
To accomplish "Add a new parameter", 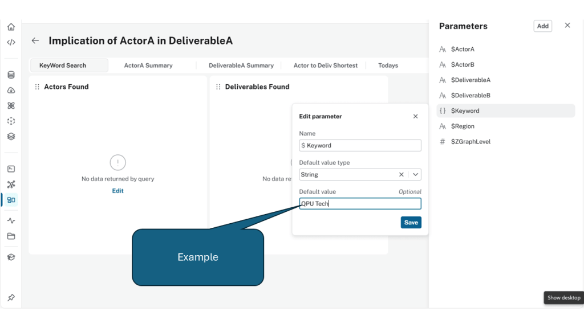I will click(542, 26).
